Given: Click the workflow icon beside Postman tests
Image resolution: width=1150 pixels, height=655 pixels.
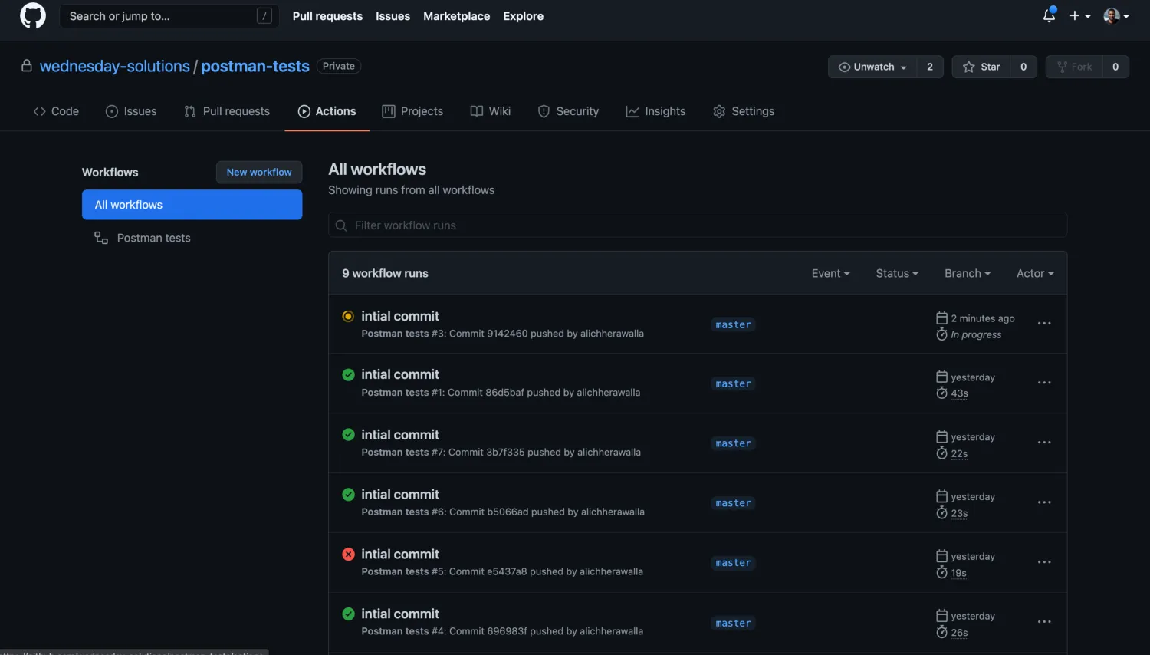Looking at the screenshot, I should [x=100, y=238].
